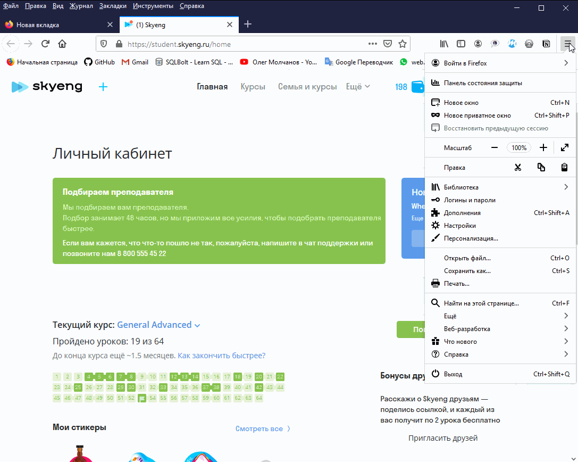Go to the Firefox home page icon
578x462 pixels.
tap(62, 44)
